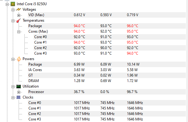Click the 1.28 W DRAM value
This screenshot has width=188, height=122.
79,81
